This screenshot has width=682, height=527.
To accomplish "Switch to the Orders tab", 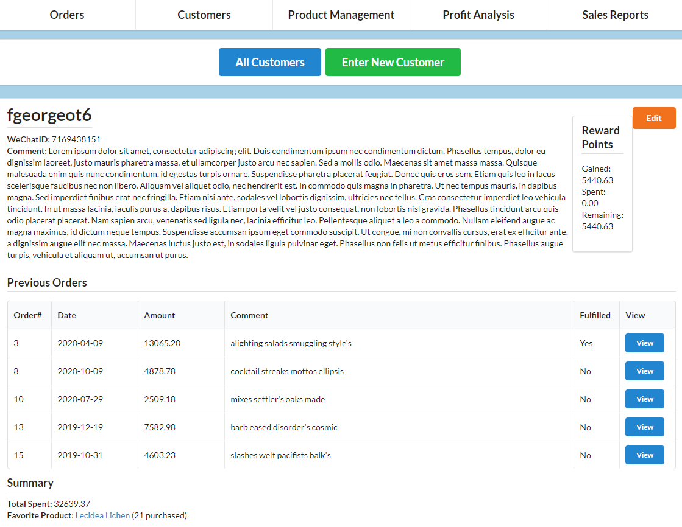I will (x=67, y=15).
